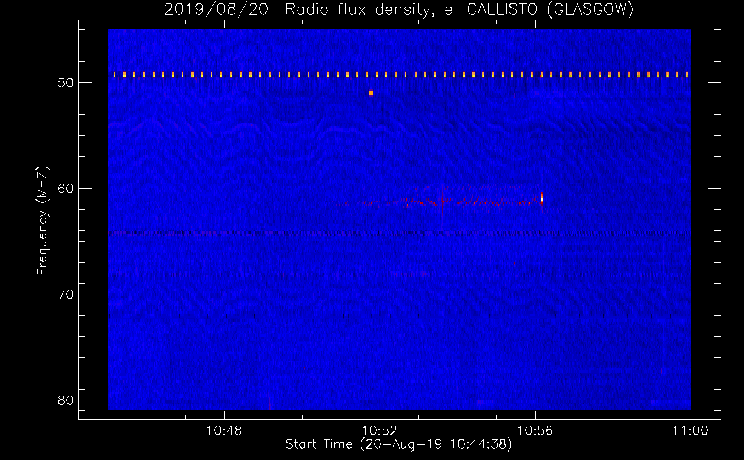Click the 11:00 time tick label

pyautogui.click(x=690, y=431)
